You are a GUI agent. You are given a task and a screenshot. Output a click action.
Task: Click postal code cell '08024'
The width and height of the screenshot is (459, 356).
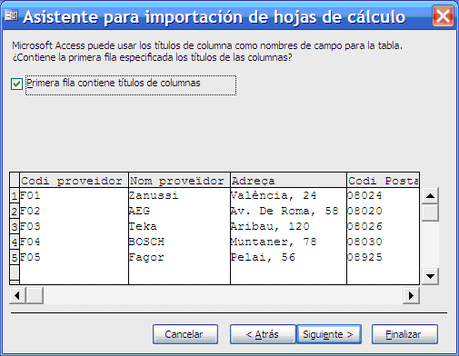pos(384,195)
